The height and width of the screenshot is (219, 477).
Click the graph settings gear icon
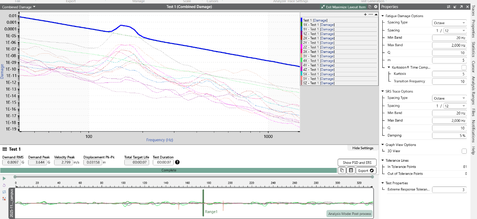coord(375,7)
